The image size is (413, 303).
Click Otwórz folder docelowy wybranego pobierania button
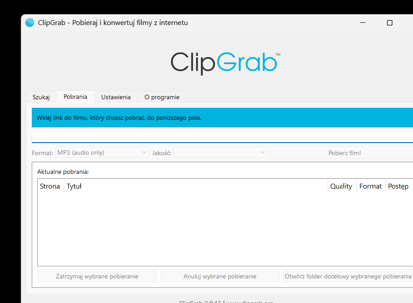[x=348, y=276]
